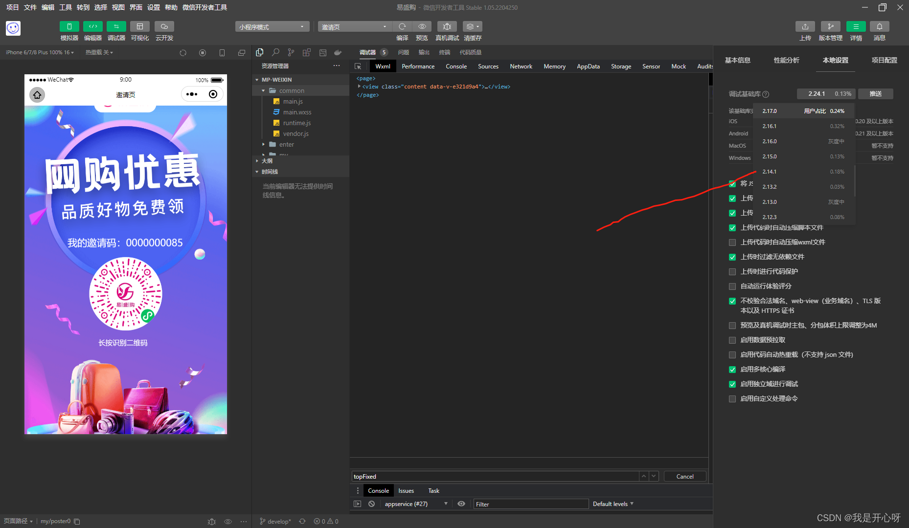Click the 推送 push button

[x=876, y=93]
